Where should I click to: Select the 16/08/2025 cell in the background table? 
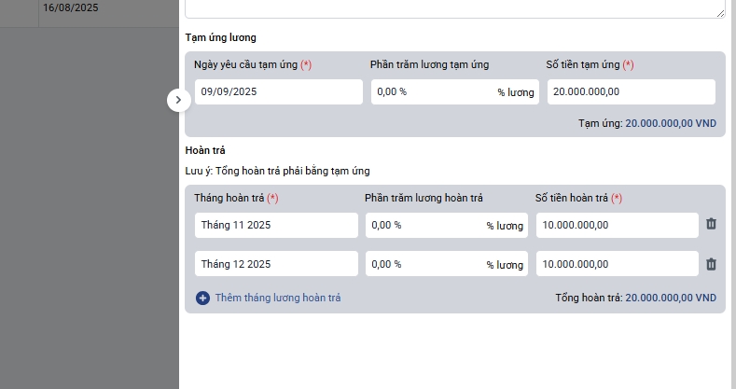71,8
